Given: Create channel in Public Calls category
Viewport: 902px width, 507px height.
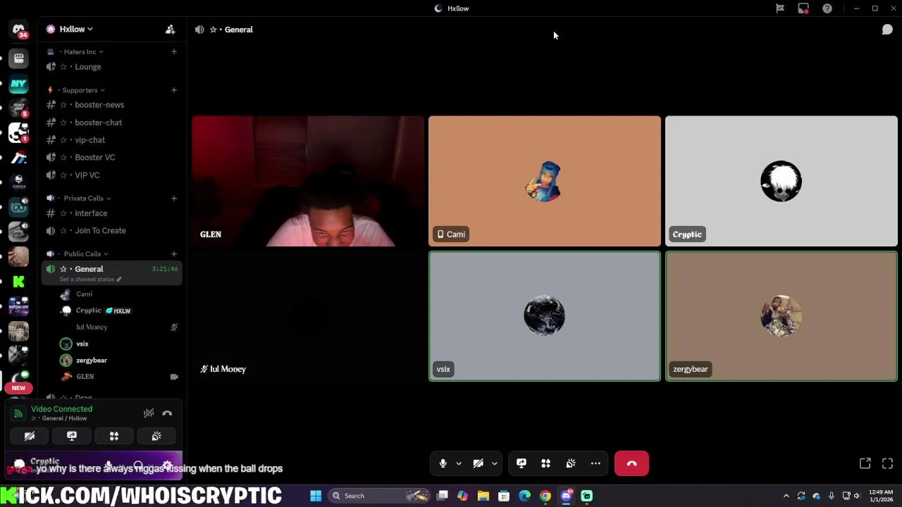Looking at the screenshot, I should click(174, 254).
